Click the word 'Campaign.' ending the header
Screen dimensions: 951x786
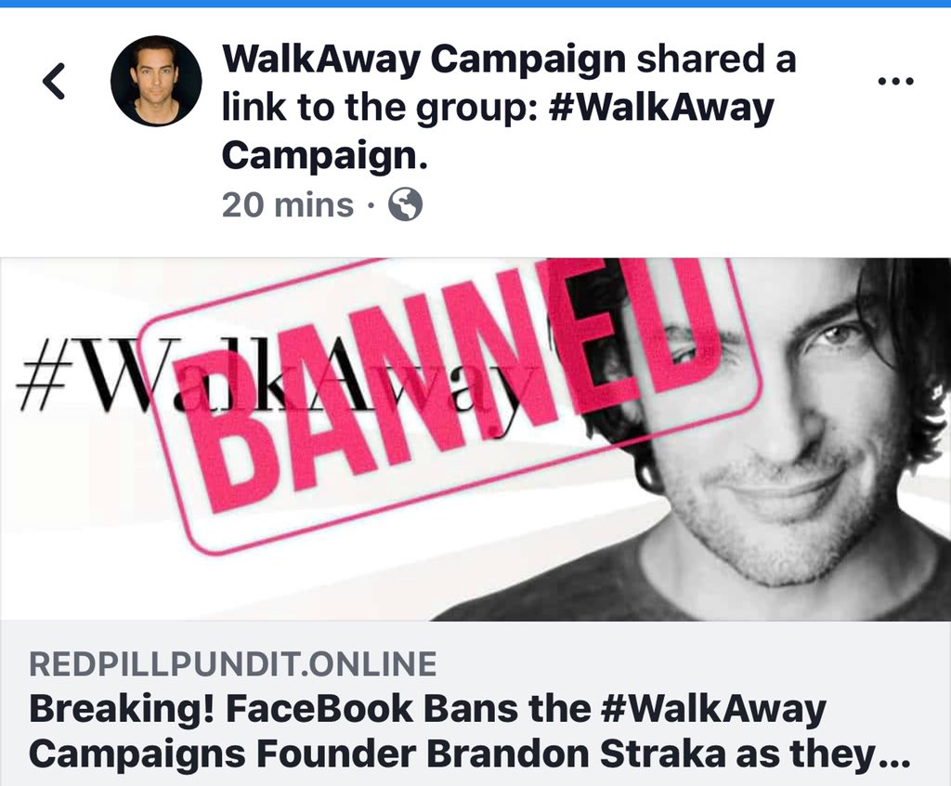point(325,155)
